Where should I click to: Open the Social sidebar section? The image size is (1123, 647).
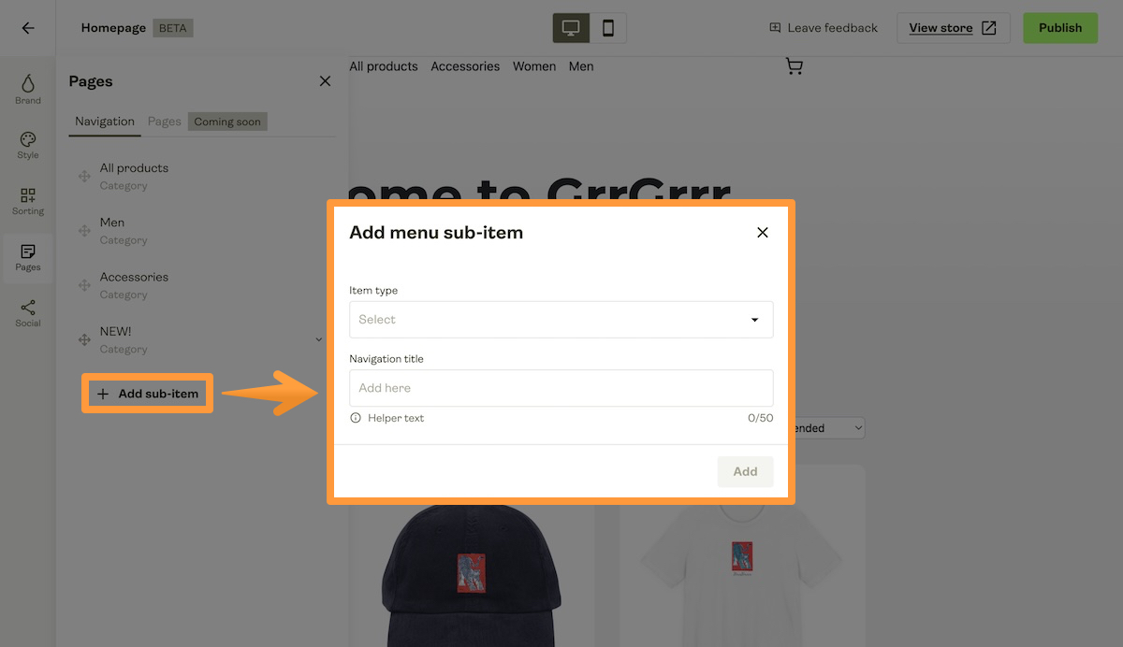pyautogui.click(x=28, y=313)
